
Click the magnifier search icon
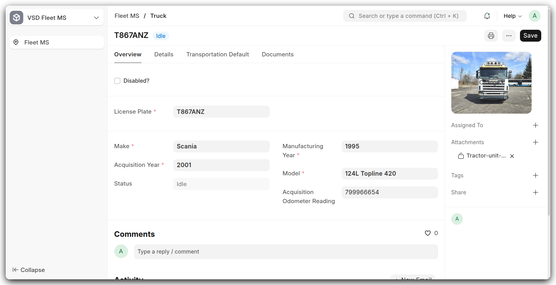[352, 16]
